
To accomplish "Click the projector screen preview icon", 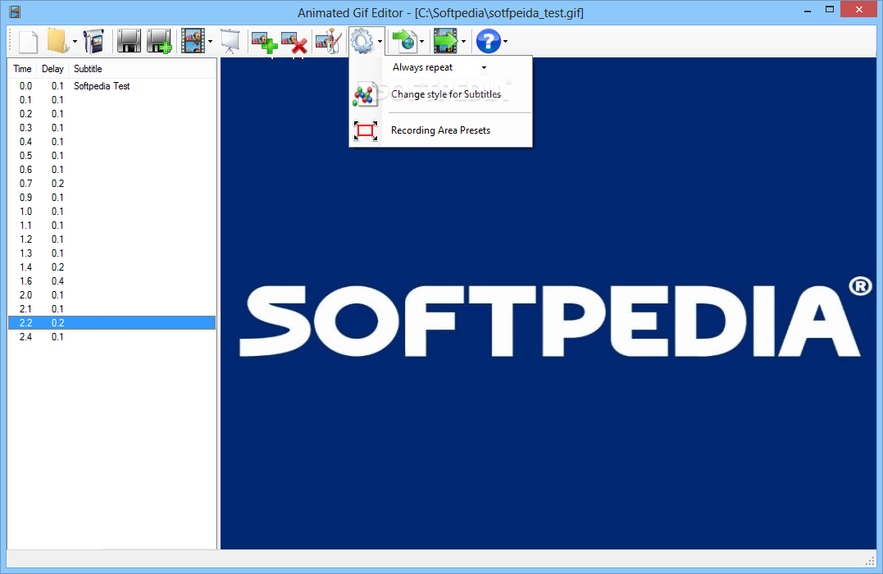I will [230, 41].
